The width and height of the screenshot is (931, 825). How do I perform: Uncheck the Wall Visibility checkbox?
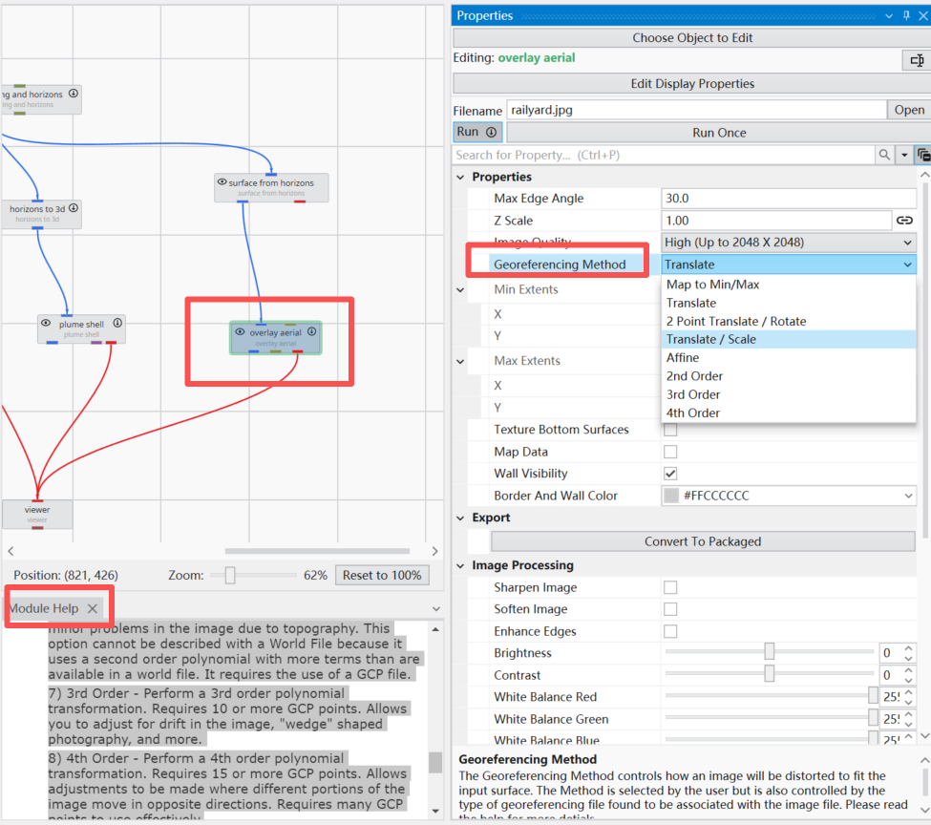(x=670, y=474)
